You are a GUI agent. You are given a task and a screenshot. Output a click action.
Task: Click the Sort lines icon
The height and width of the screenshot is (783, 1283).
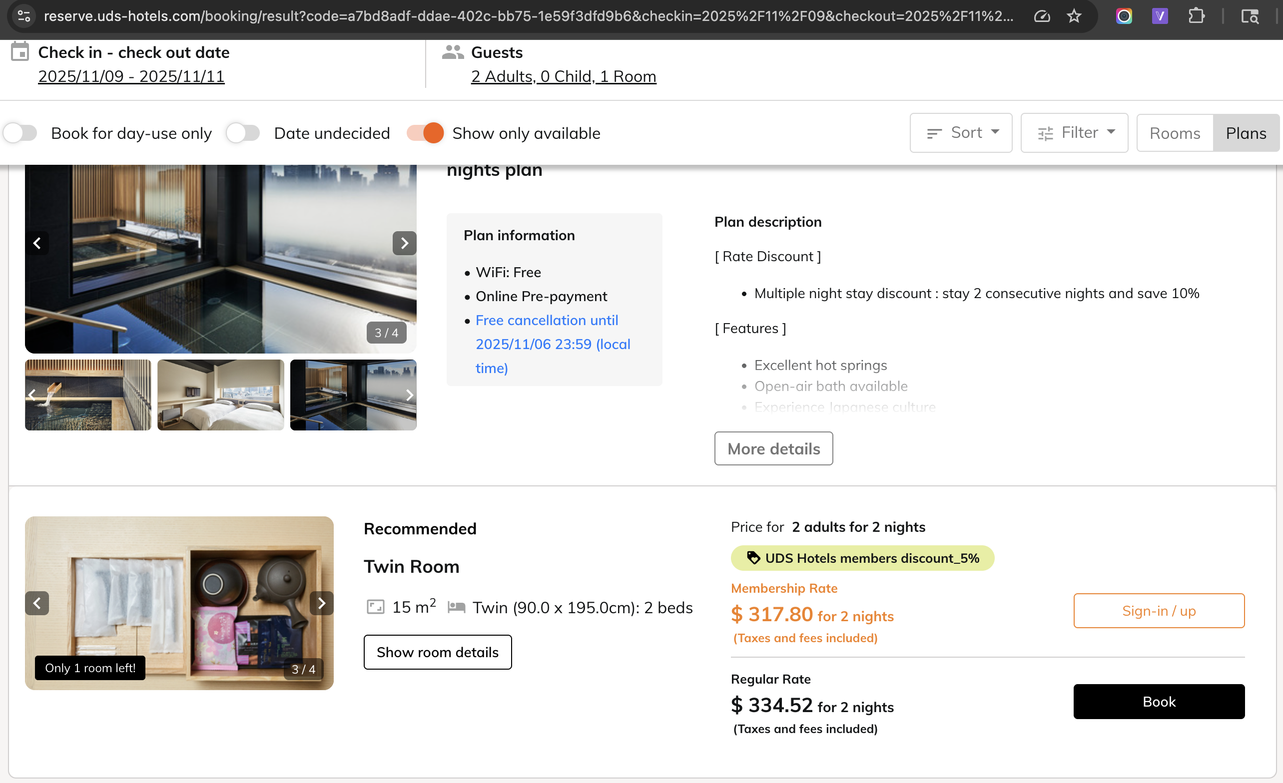point(935,132)
